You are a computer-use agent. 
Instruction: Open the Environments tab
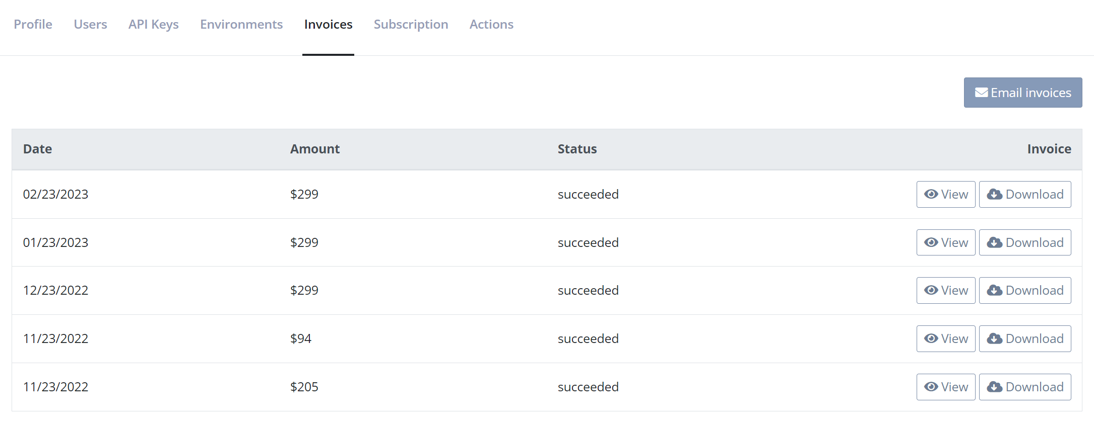click(241, 24)
